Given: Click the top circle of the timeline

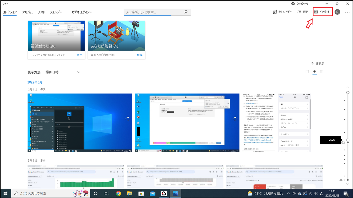Looking at the screenshot, I should (348, 92).
